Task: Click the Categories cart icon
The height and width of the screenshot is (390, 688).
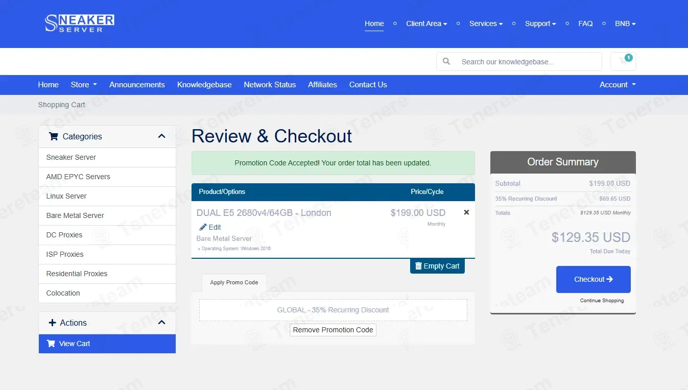Action: (x=53, y=136)
